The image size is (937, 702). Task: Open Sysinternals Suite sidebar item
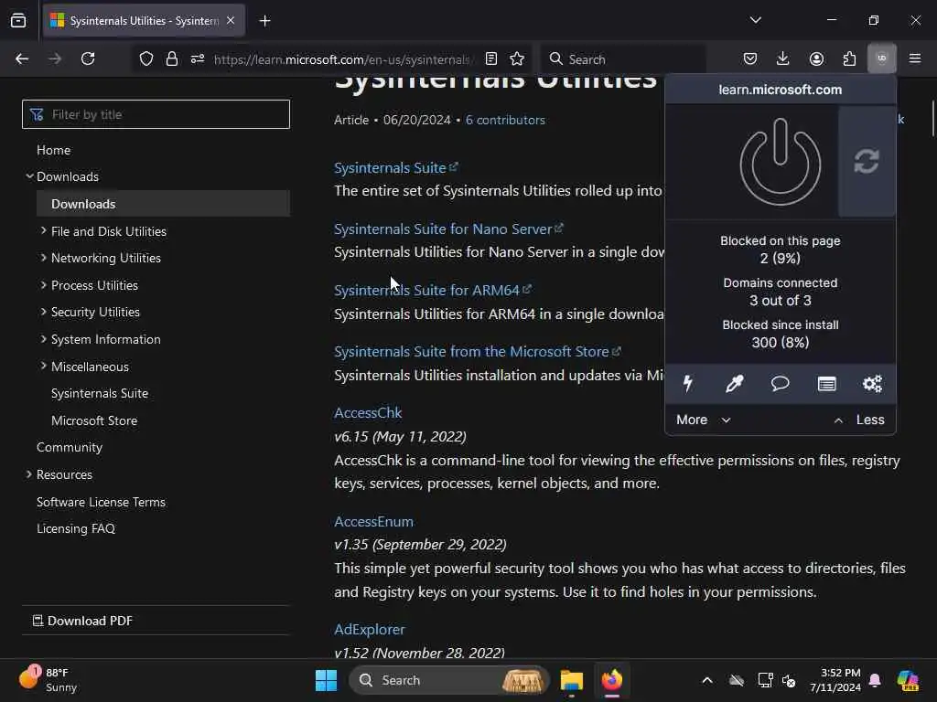click(100, 393)
